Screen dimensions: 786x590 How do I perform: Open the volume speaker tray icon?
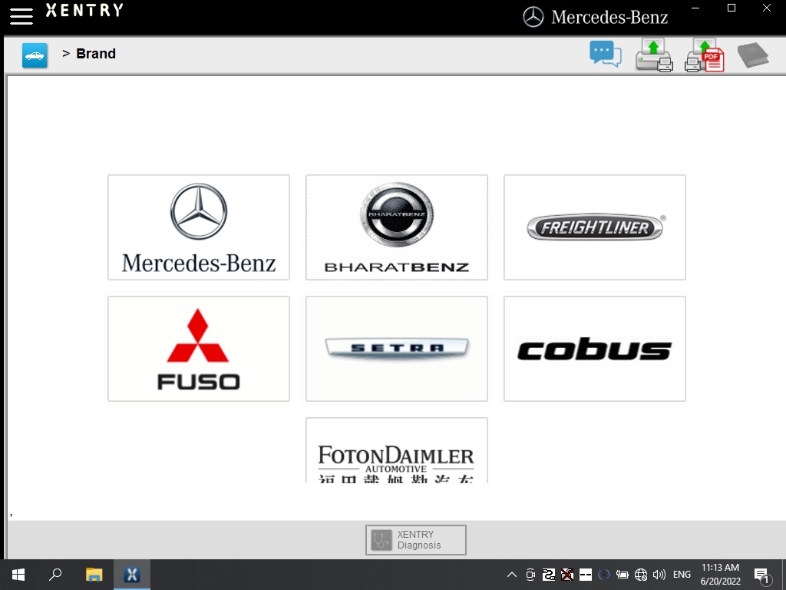[659, 575]
